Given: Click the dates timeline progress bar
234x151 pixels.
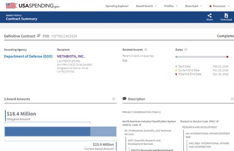Looking at the screenshot, I should pos(202,57).
